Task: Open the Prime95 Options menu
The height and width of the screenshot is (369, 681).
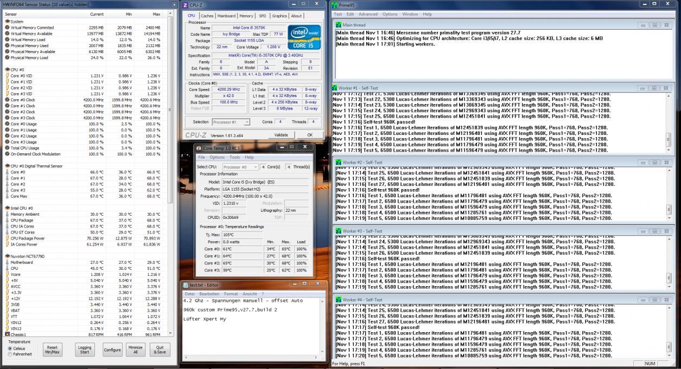Action: click(390, 14)
